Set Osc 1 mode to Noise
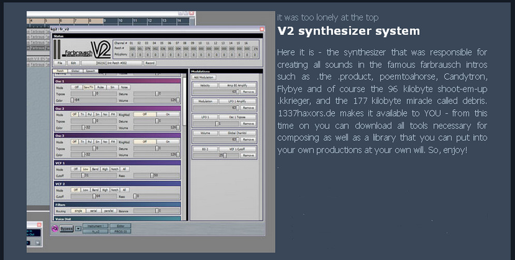The image size is (515, 260). click(124, 88)
